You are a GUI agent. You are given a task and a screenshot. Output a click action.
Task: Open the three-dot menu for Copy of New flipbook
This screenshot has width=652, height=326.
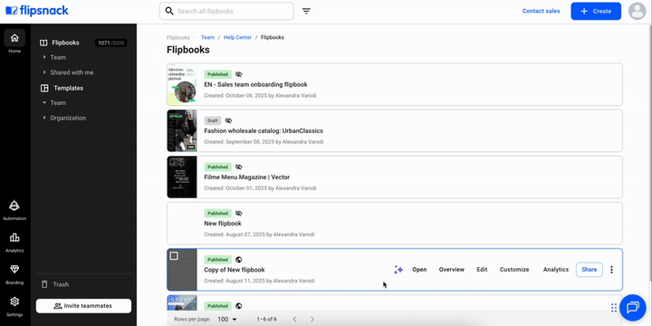tap(611, 270)
